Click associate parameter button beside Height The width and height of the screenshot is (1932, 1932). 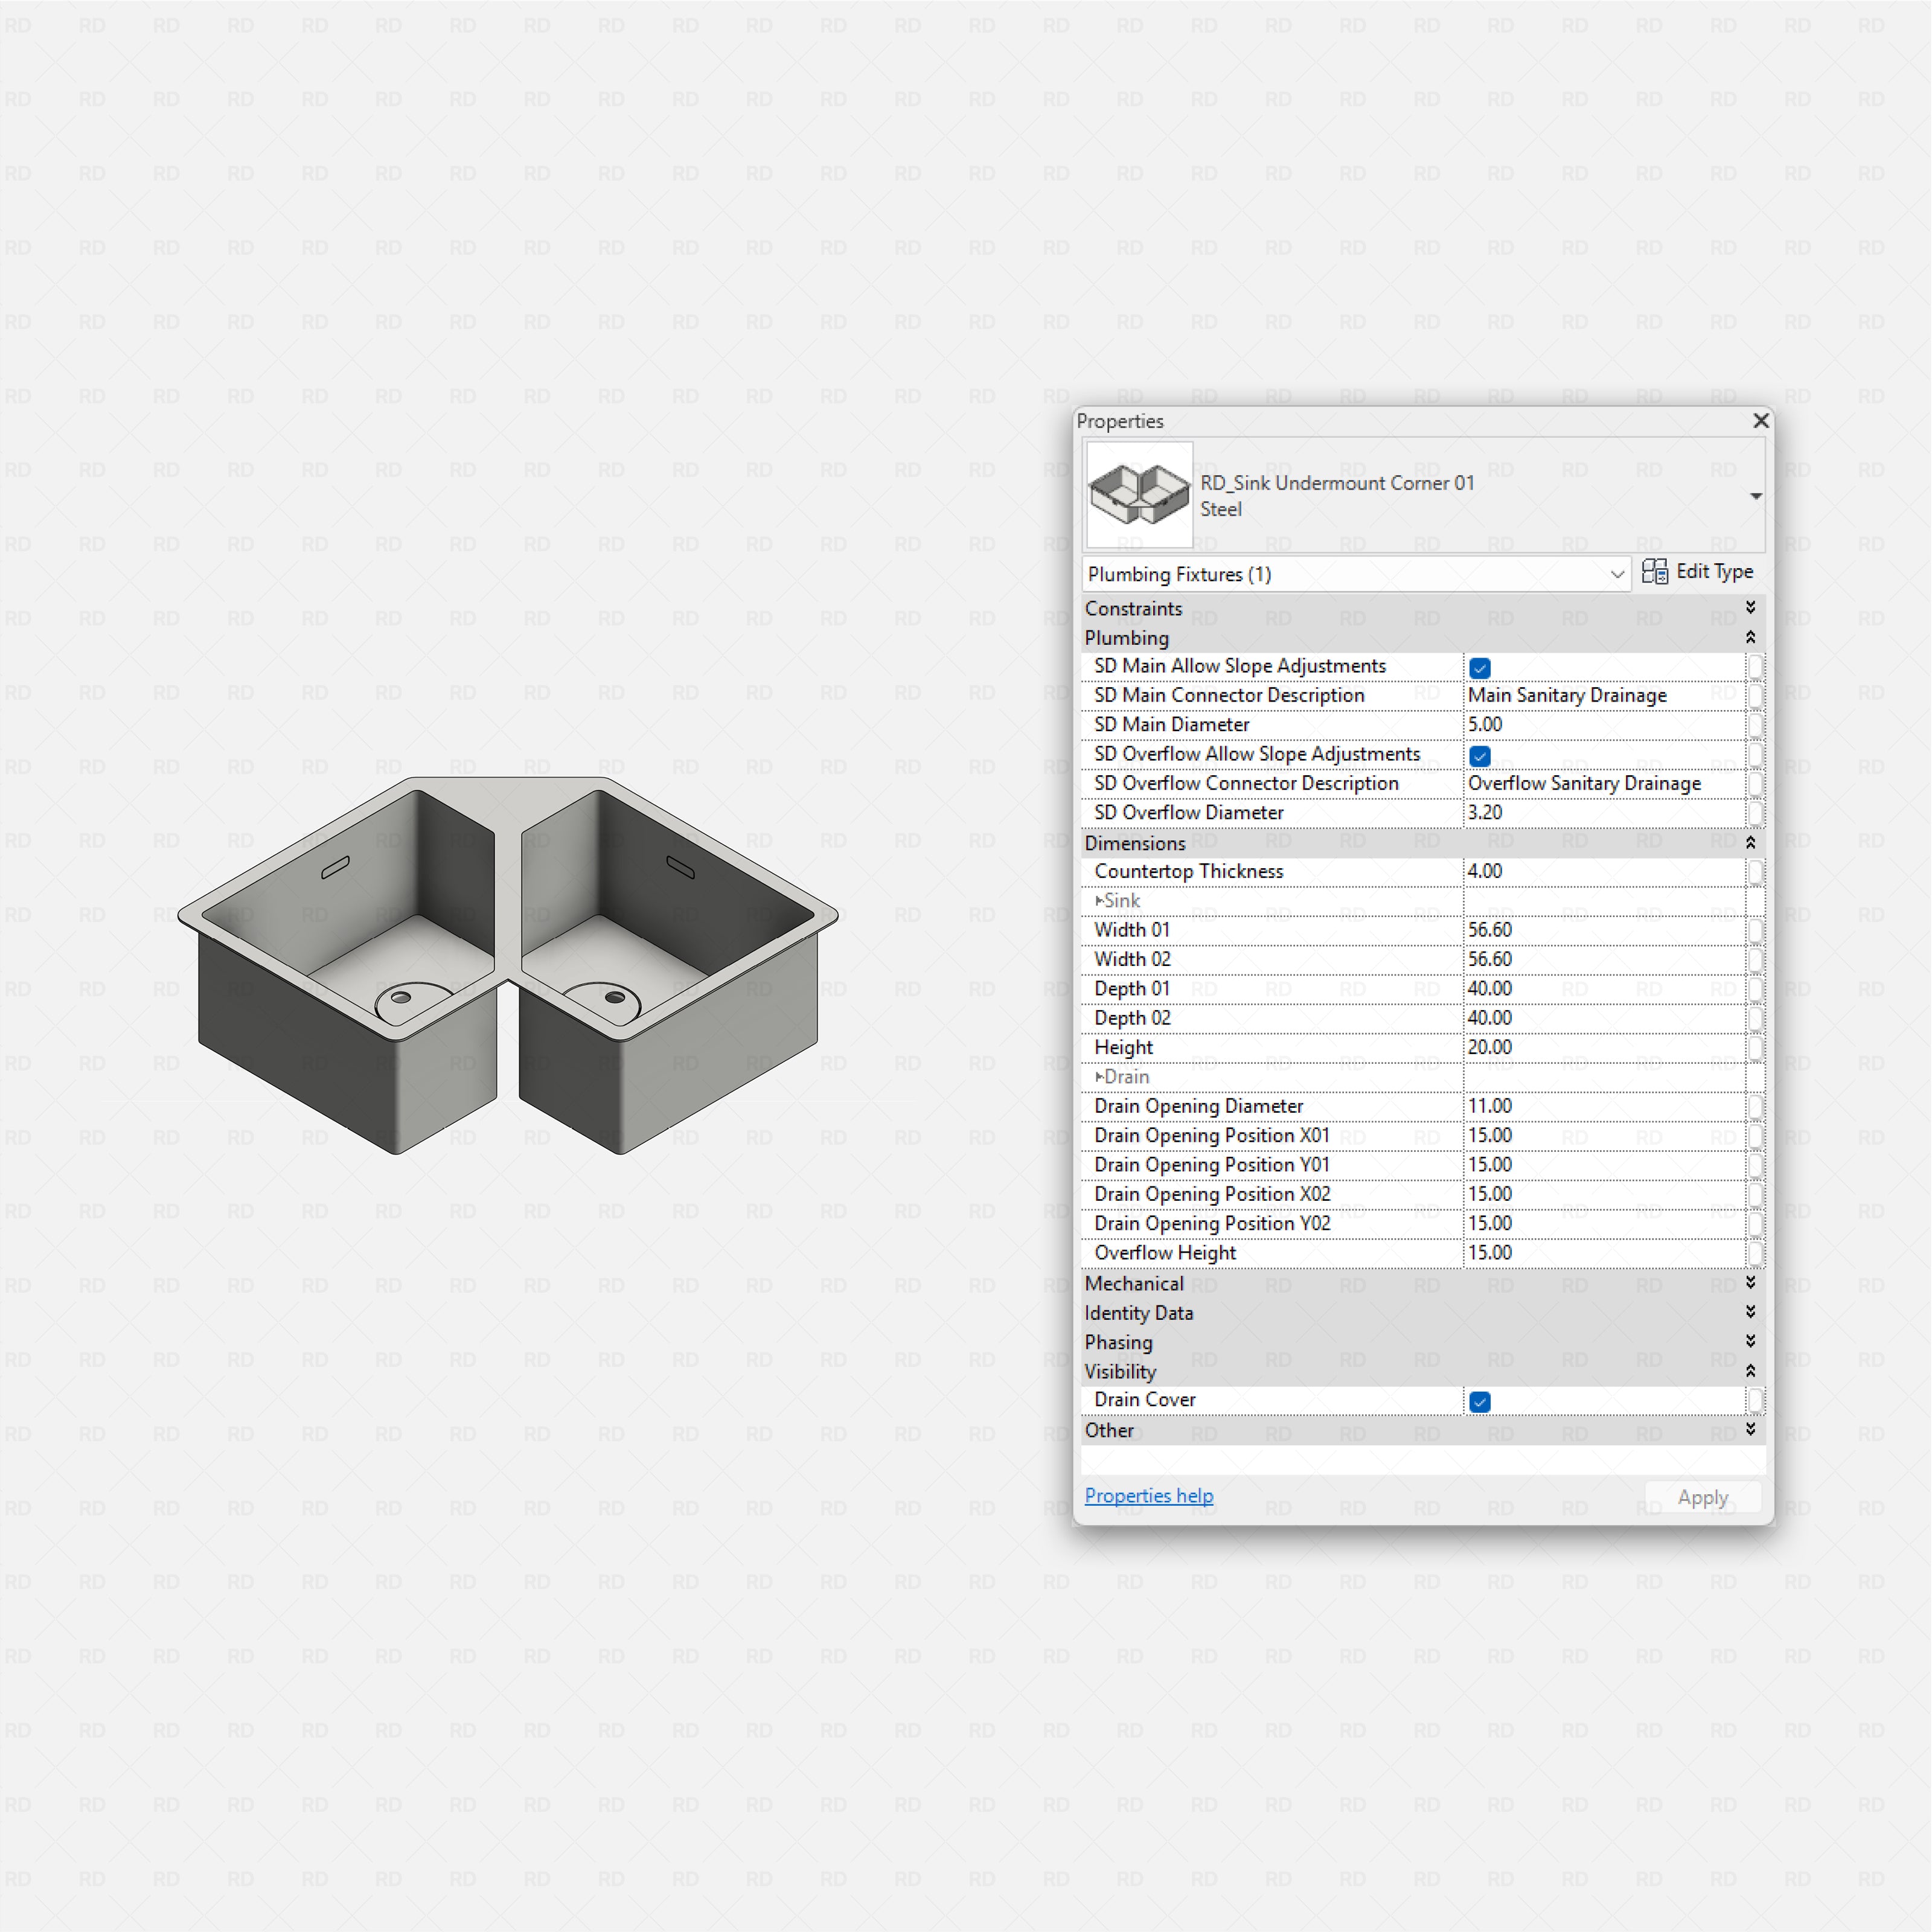pos(1757,1047)
